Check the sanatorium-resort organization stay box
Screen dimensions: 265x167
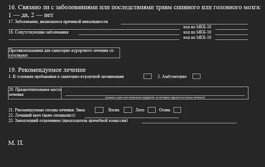(147, 76)
